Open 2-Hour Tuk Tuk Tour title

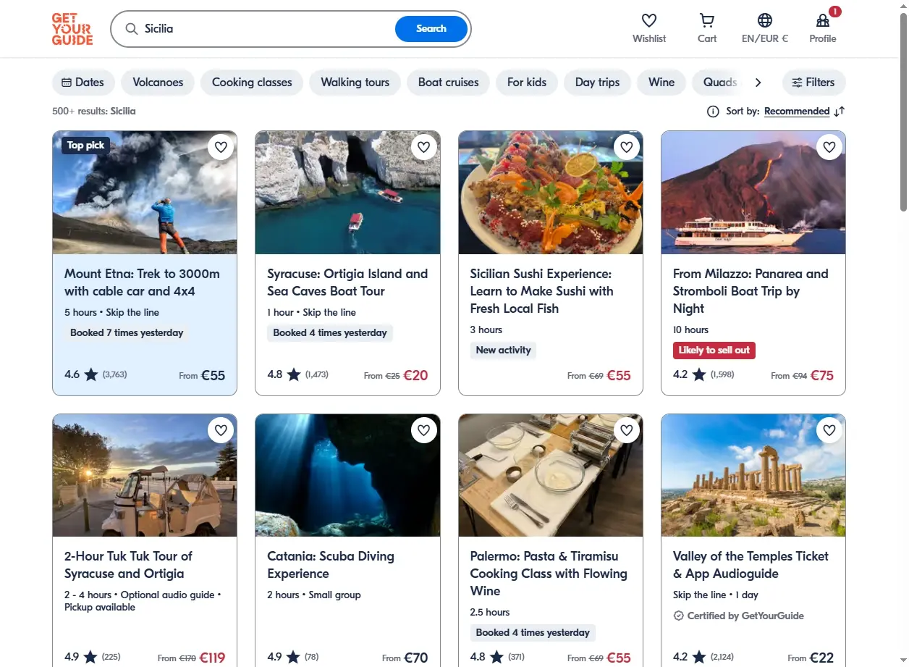(x=128, y=565)
